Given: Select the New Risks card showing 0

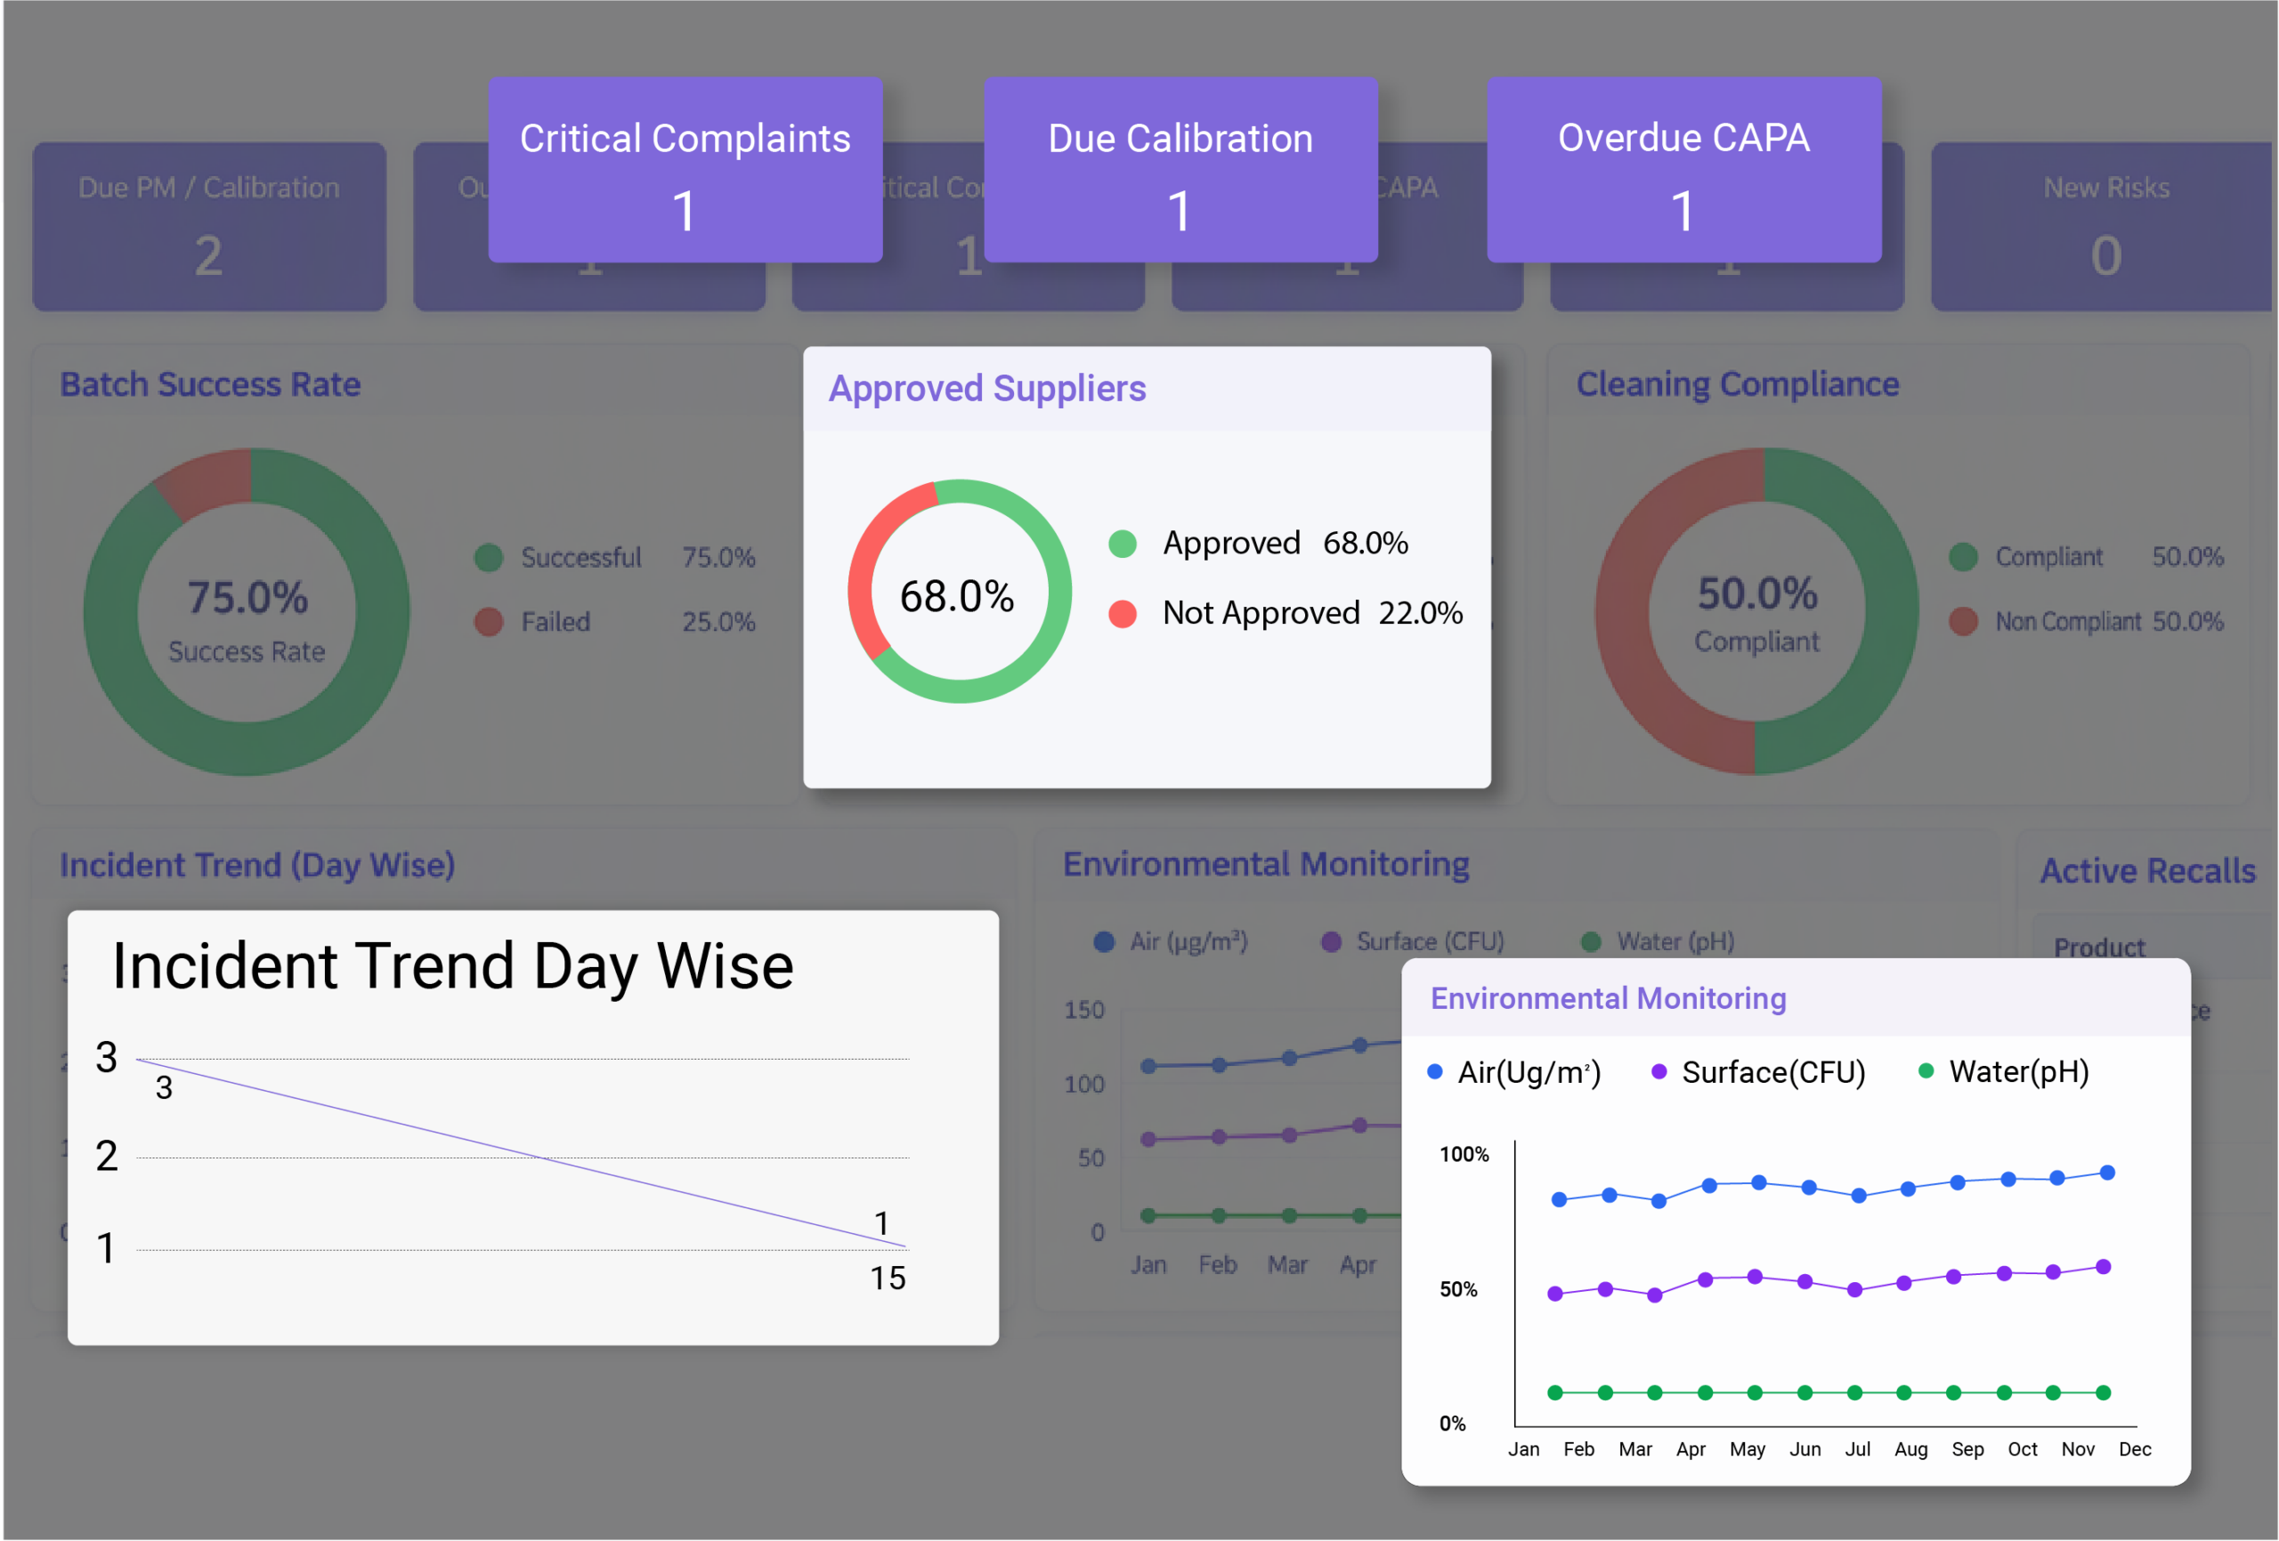Looking at the screenshot, I should point(2105,227).
